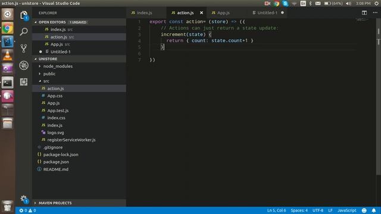Open package.json in the file tree
This screenshot has height=214, width=381.
pos(79,162)
